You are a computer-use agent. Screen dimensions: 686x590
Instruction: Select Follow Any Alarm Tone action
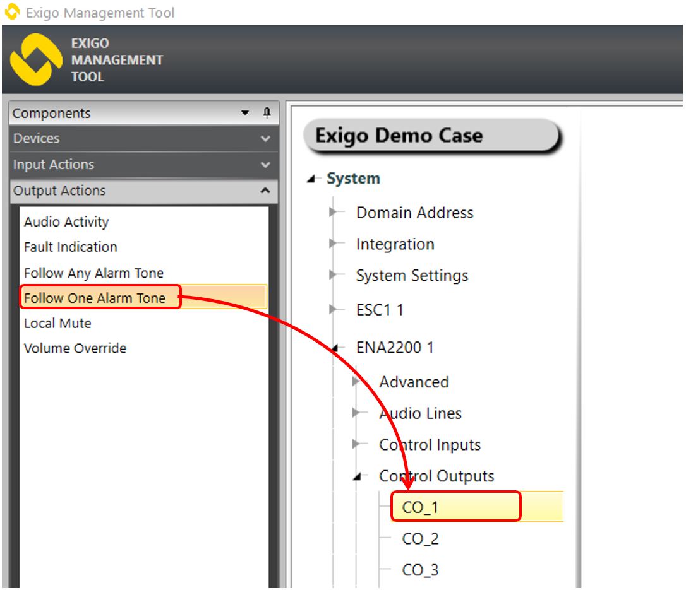[x=93, y=273]
